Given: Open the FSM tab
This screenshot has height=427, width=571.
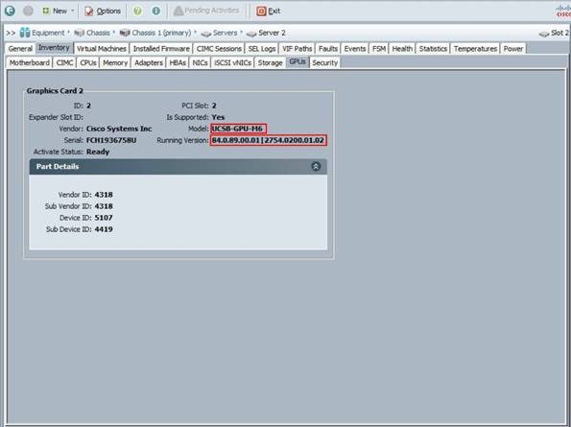Looking at the screenshot, I should coord(379,49).
